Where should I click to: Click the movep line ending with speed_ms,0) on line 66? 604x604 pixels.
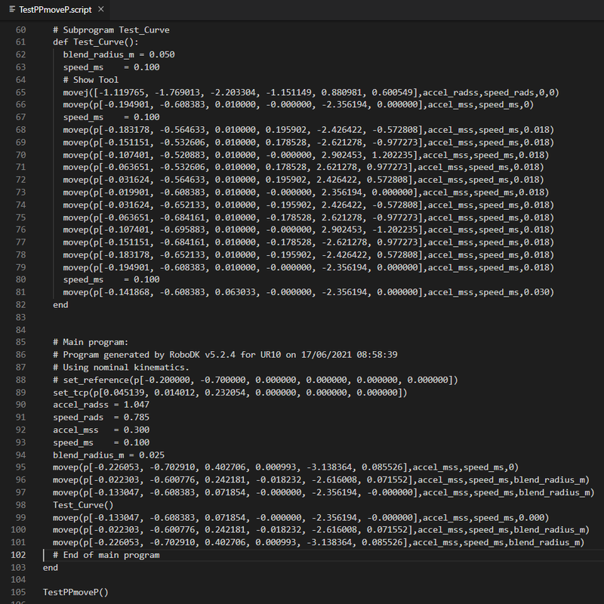298,104
